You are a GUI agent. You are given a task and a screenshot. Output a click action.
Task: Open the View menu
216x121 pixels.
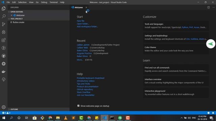pos(31,2)
